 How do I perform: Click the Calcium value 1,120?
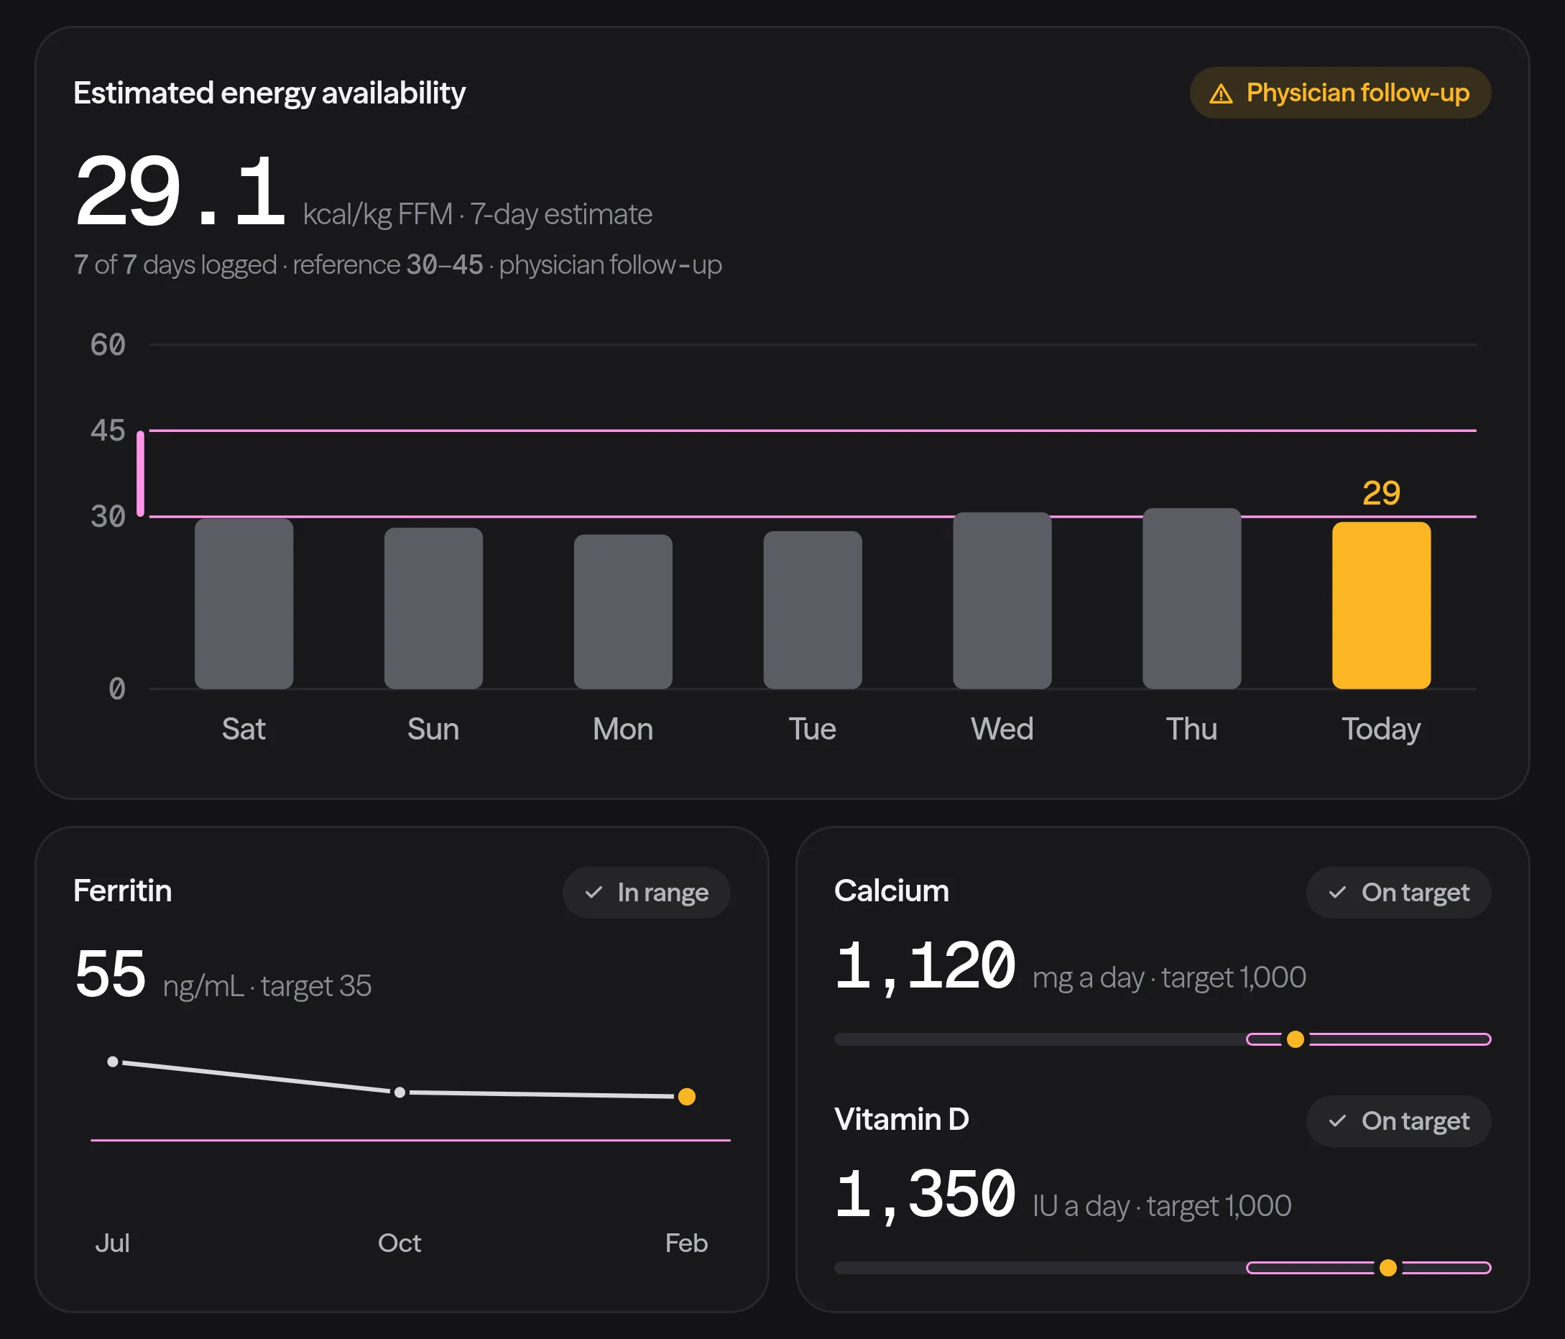pyautogui.click(x=925, y=967)
